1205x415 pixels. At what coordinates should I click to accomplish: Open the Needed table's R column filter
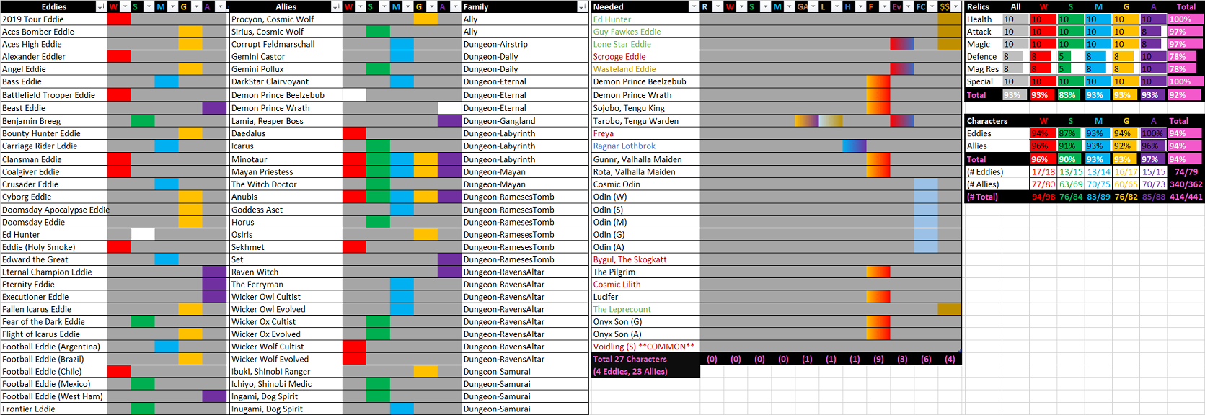pos(717,6)
